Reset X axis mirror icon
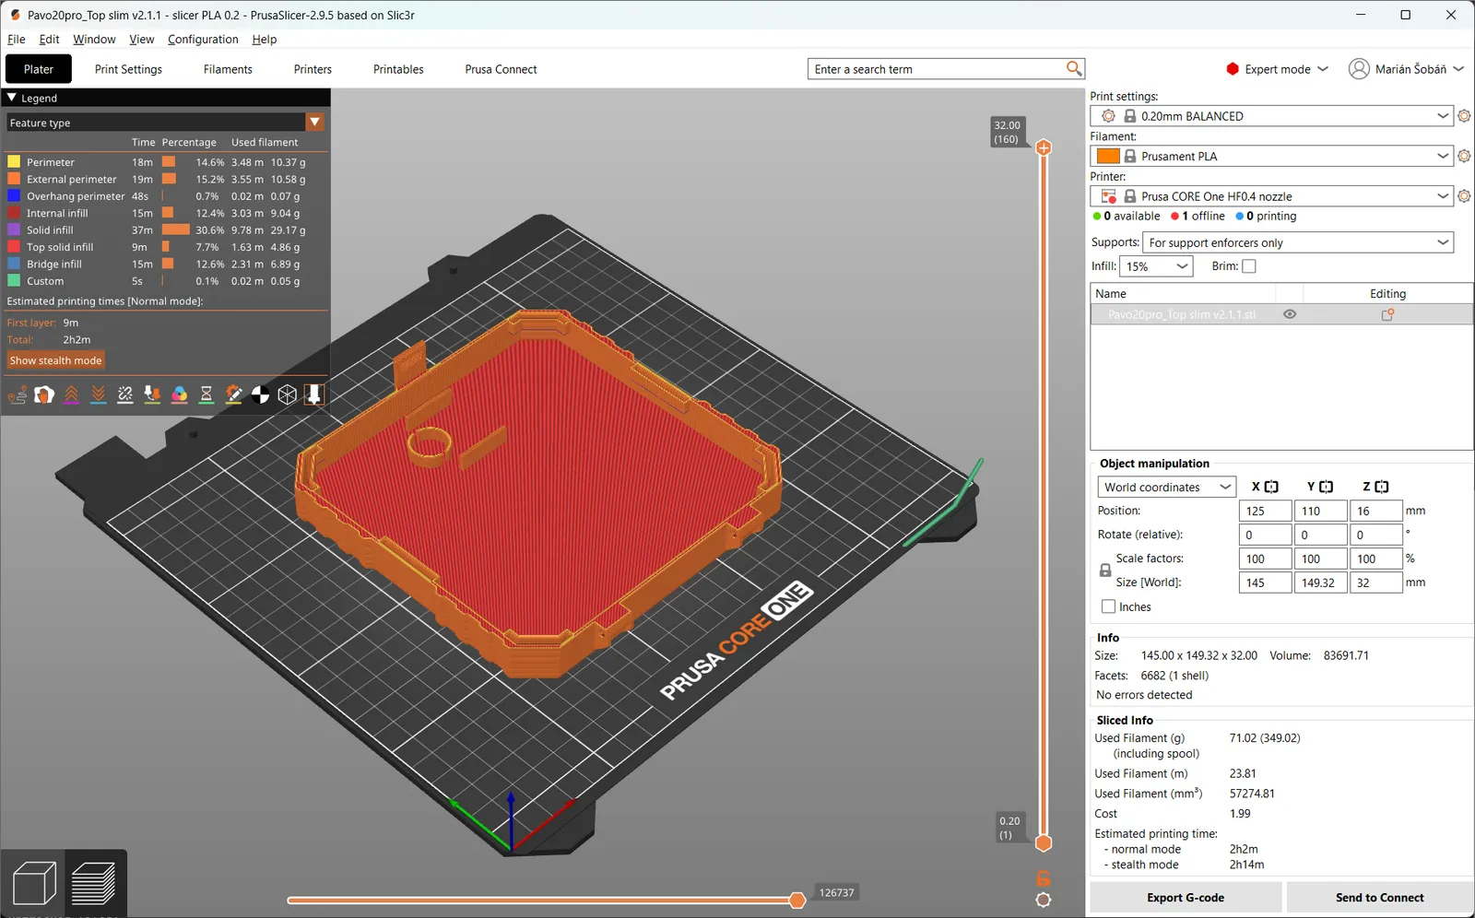This screenshot has height=918, width=1475. pos(1271,487)
